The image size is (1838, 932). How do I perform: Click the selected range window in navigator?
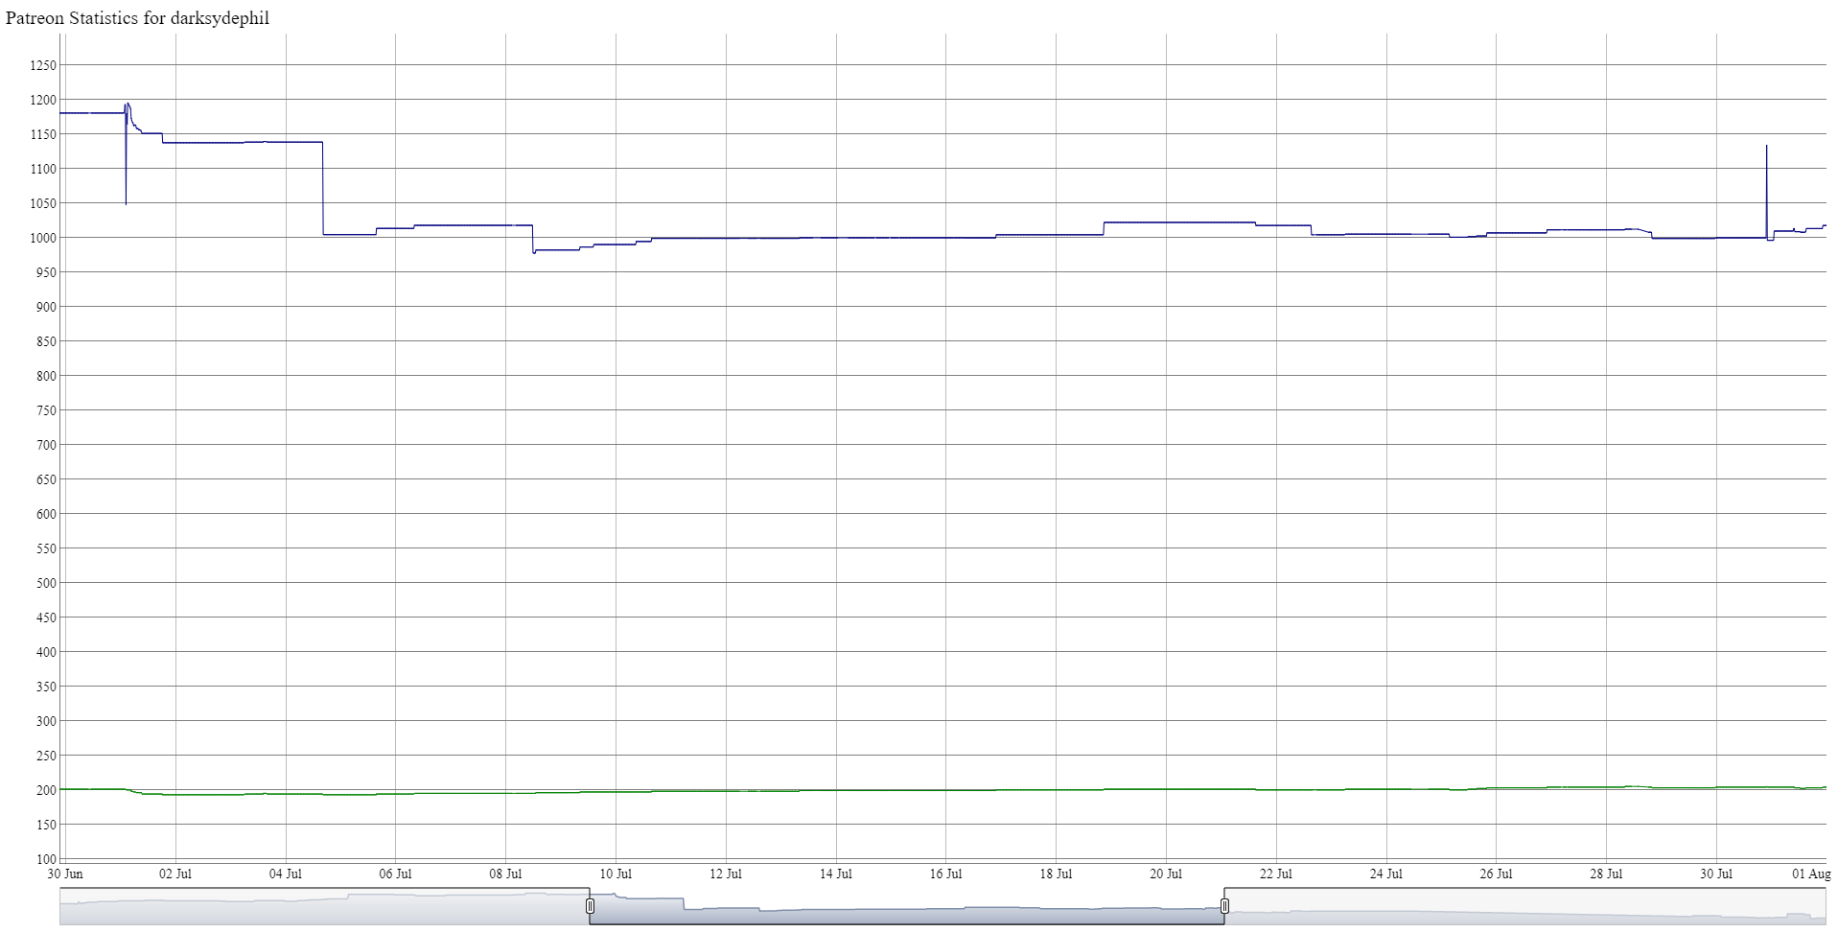tap(907, 907)
